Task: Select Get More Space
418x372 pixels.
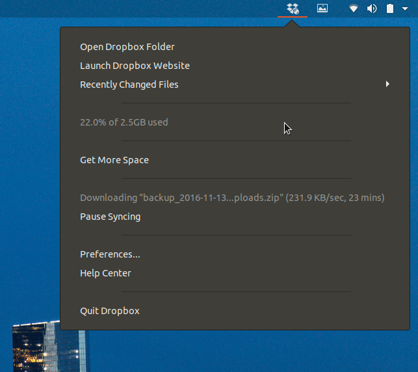Action: click(114, 160)
